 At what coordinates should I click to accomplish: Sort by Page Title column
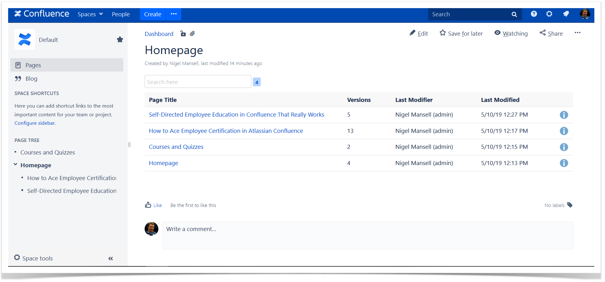pyautogui.click(x=163, y=100)
